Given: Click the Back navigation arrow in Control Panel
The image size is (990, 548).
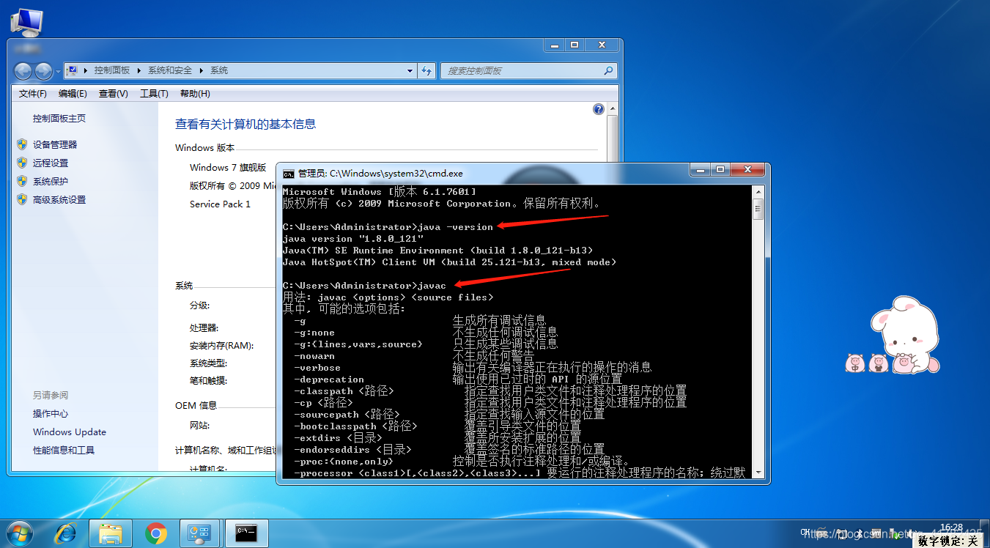Looking at the screenshot, I should click(x=23, y=71).
